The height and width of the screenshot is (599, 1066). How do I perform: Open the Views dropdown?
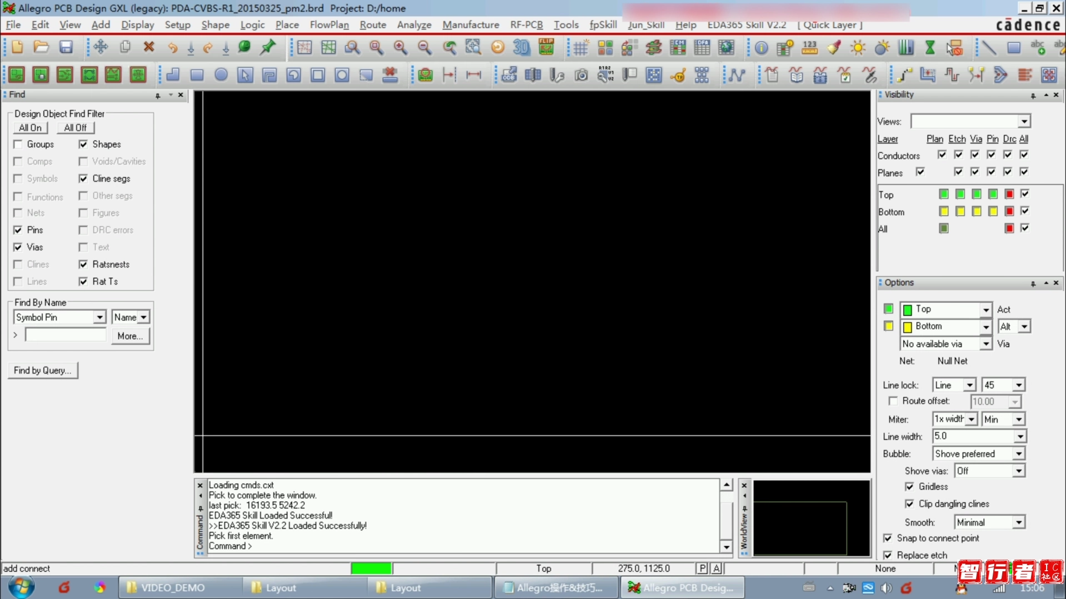[1024, 121]
